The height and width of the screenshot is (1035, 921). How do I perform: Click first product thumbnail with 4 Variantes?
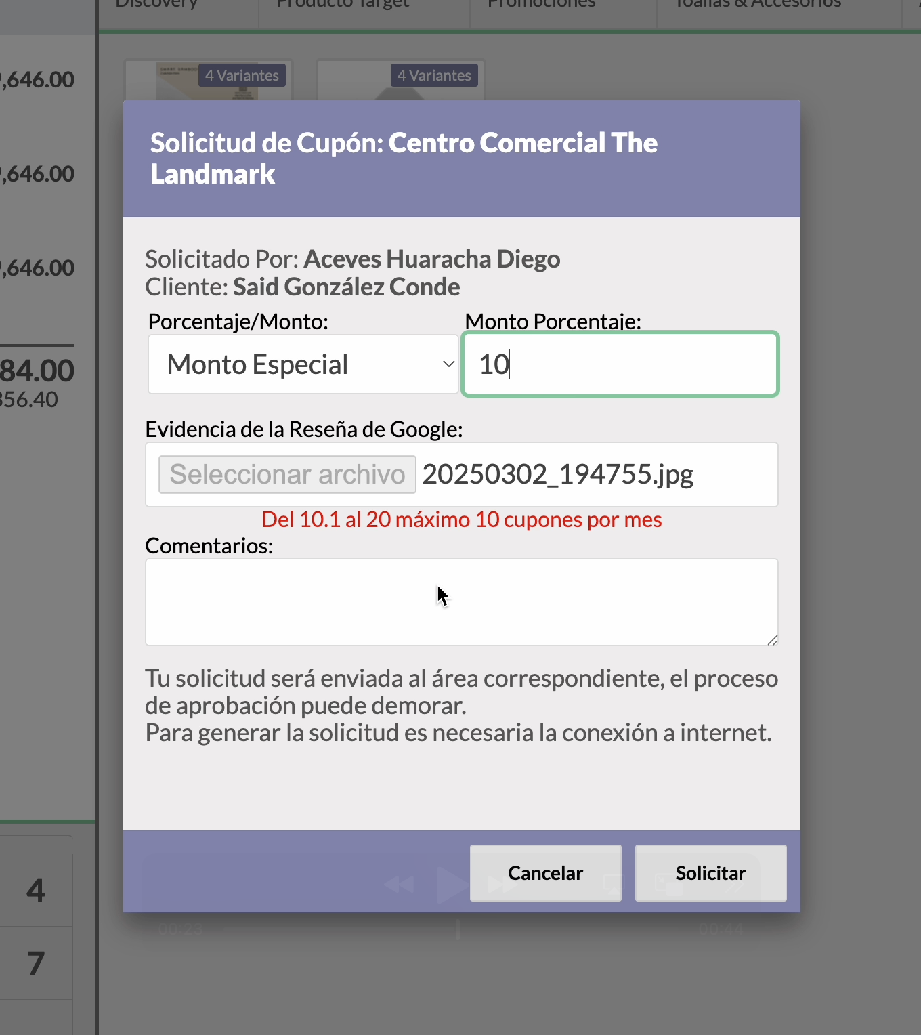[209, 80]
